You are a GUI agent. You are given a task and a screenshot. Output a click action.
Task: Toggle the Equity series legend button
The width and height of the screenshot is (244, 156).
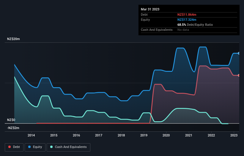35,147
